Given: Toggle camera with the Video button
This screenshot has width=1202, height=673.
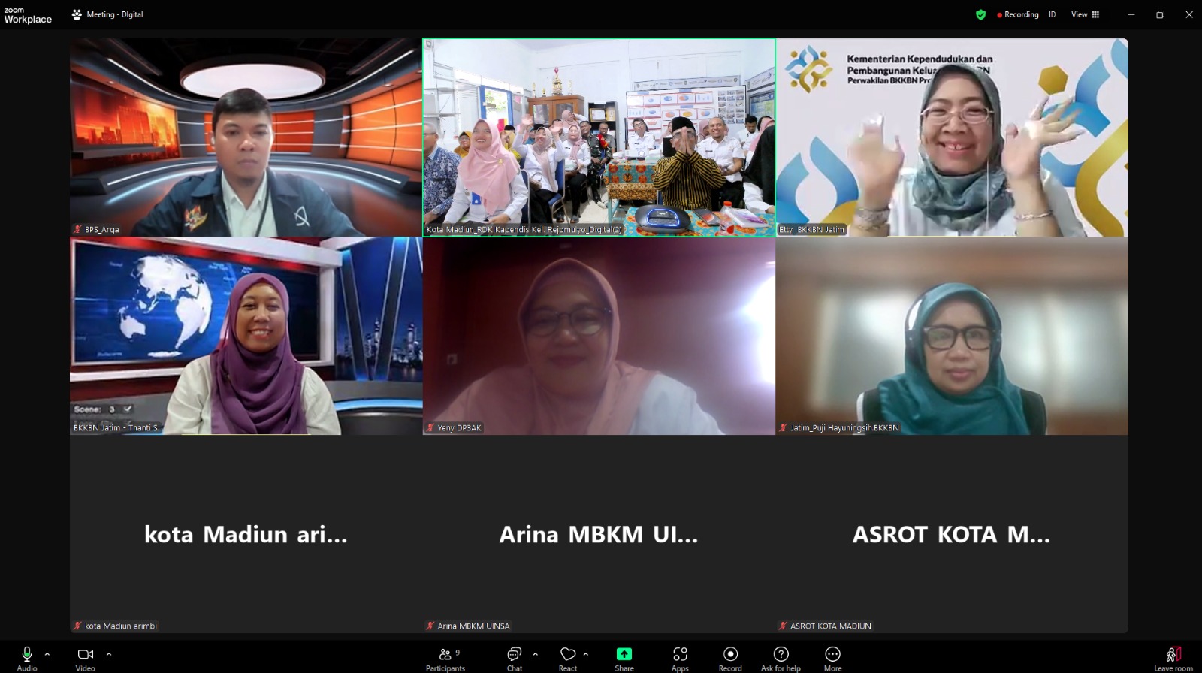Looking at the screenshot, I should point(86,657).
